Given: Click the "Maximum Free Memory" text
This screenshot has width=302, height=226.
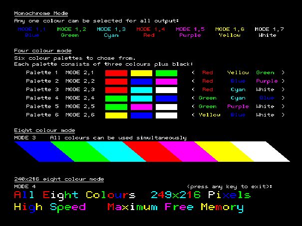Looking at the screenshot, I should (175, 207).
